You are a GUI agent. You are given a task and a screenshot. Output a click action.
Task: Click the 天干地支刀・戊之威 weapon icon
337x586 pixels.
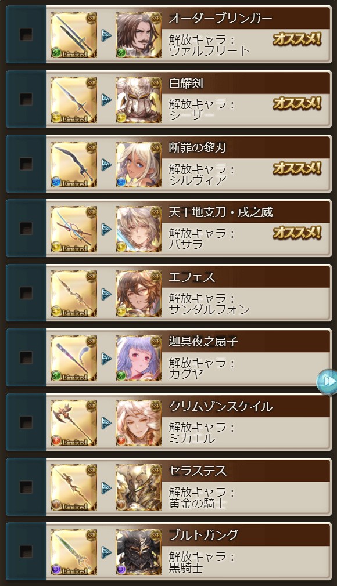pos(74,229)
